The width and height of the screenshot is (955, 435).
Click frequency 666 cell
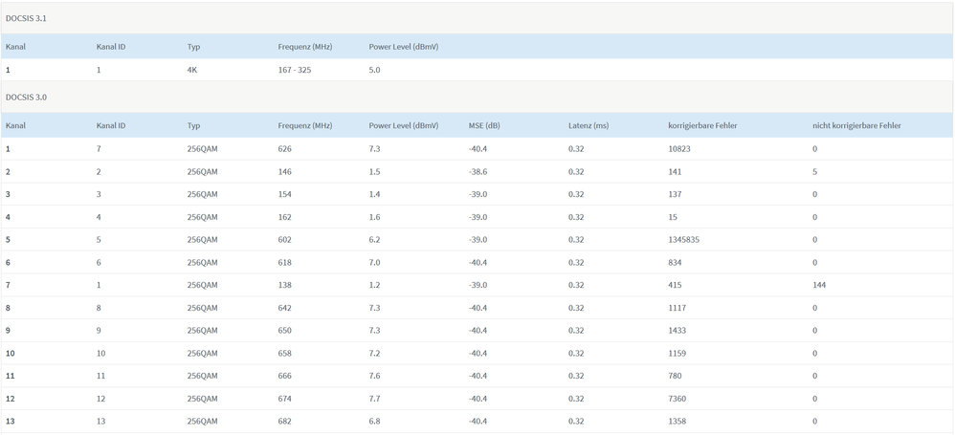tap(284, 377)
